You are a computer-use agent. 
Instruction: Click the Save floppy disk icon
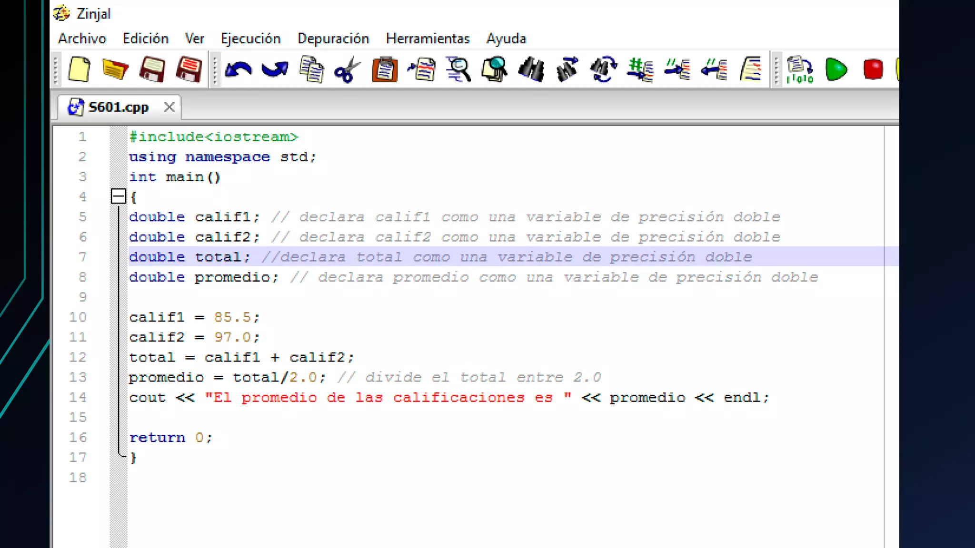tap(152, 69)
